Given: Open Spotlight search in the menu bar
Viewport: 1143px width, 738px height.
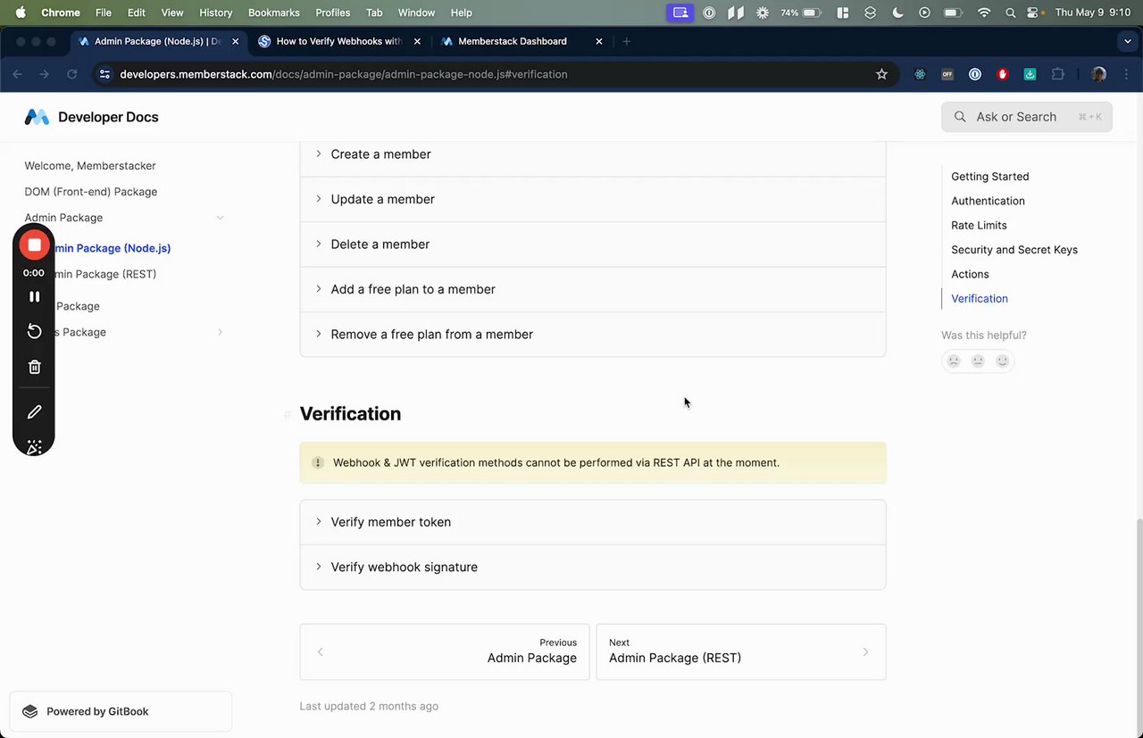Looking at the screenshot, I should click(1010, 12).
